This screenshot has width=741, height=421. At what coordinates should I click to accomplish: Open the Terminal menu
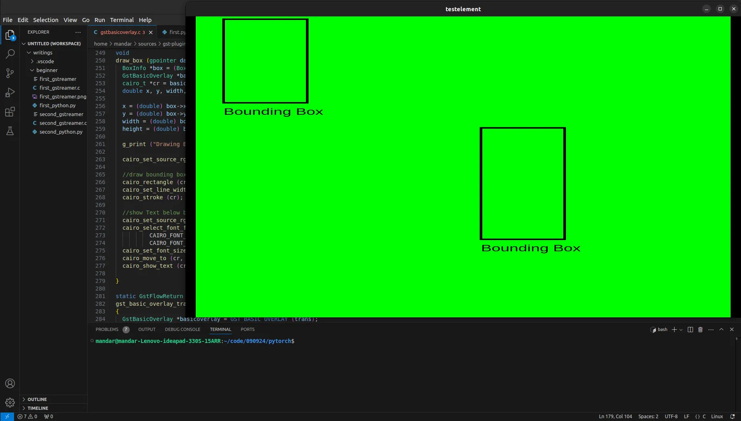(x=122, y=20)
